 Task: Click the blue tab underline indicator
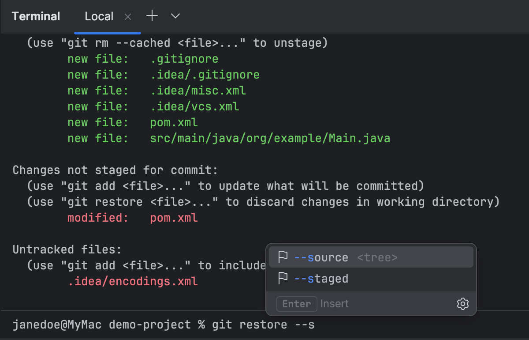tap(108, 31)
